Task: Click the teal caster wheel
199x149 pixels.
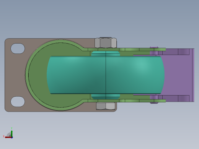Action: [x=106, y=75]
